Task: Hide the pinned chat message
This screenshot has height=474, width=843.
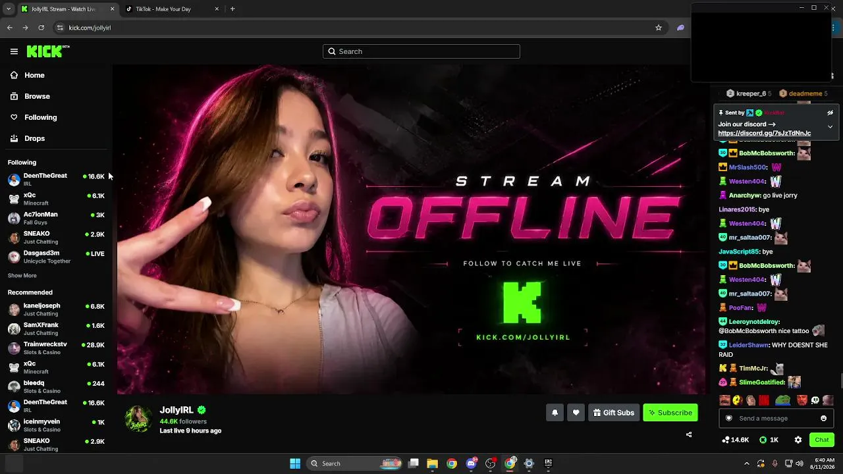Action: [x=830, y=113]
